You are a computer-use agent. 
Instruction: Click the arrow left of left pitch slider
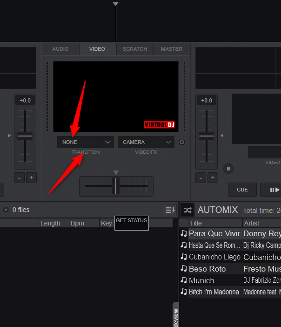tap(9, 136)
